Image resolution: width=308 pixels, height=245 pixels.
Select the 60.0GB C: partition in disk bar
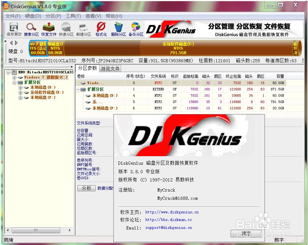(x=38, y=48)
